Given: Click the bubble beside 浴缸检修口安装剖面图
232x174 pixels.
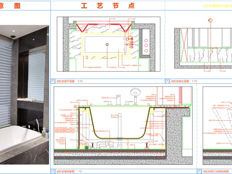Looking at the screenshot, I should tap(199, 171).
